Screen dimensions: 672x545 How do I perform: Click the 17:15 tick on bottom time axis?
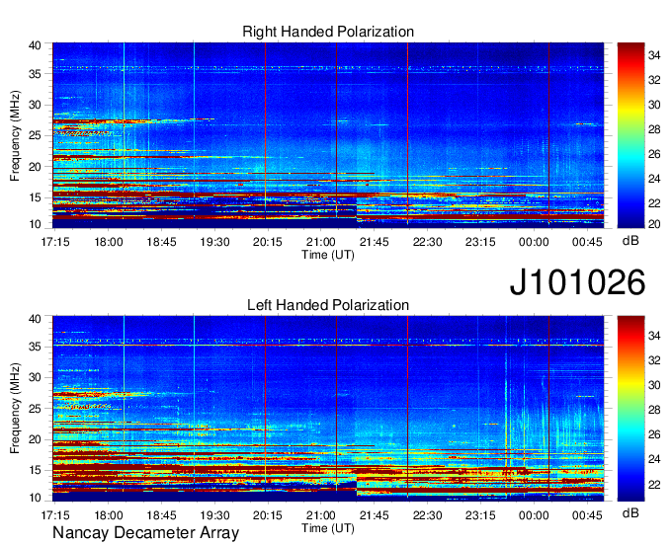click(x=55, y=515)
